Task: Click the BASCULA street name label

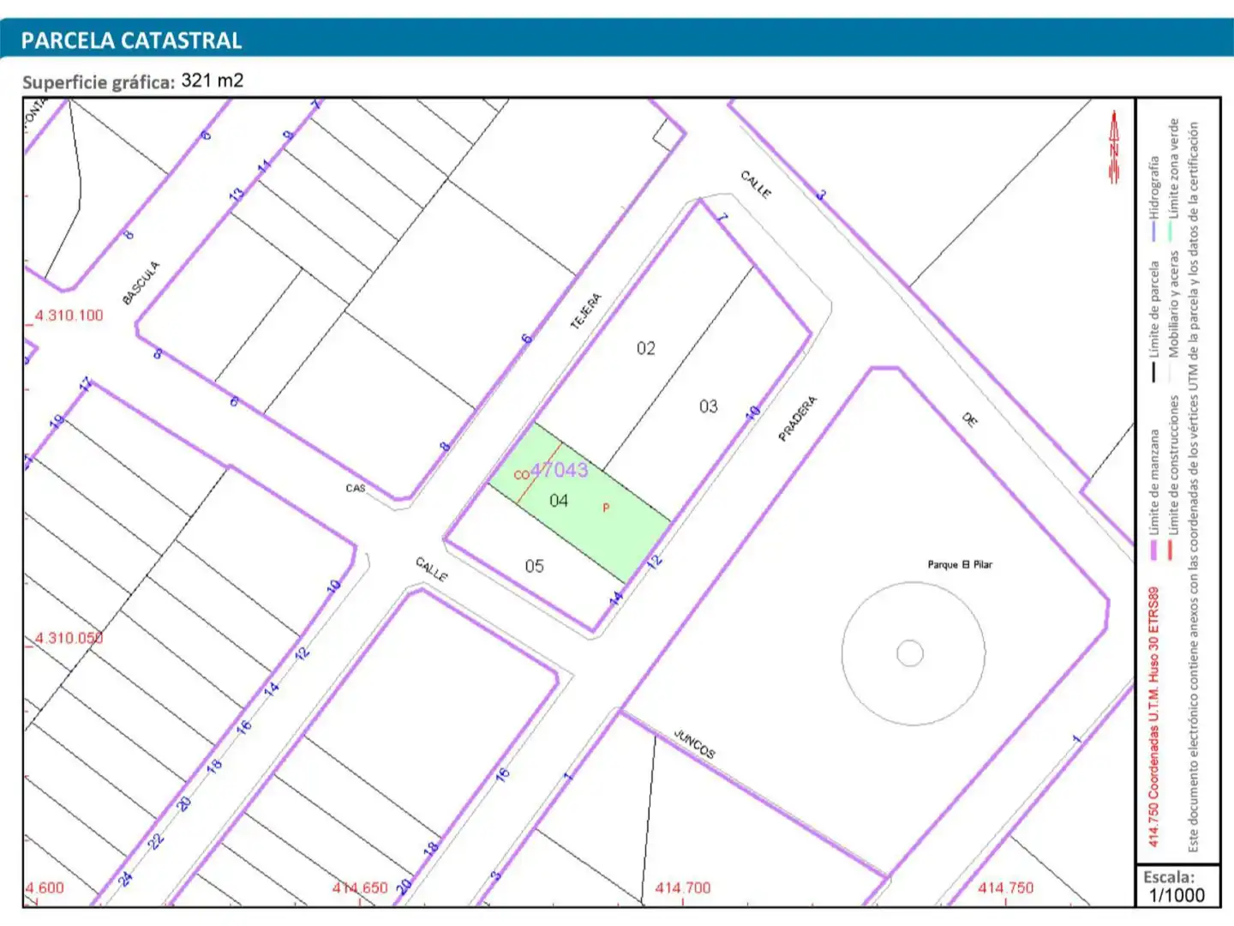Action: [x=141, y=283]
